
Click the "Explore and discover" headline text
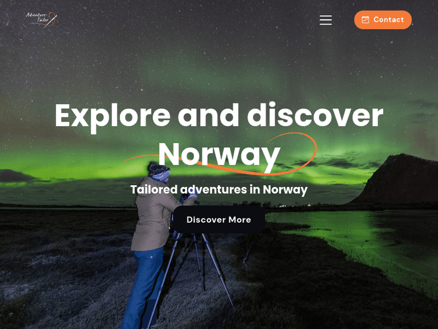coord(219,116)
